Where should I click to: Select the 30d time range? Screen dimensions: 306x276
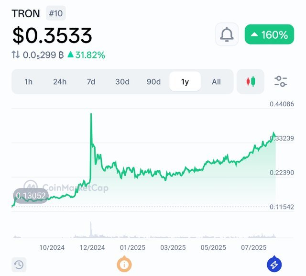click(122, 82)
